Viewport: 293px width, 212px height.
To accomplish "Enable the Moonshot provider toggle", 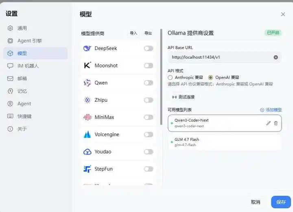I will [x=149, y=66].
